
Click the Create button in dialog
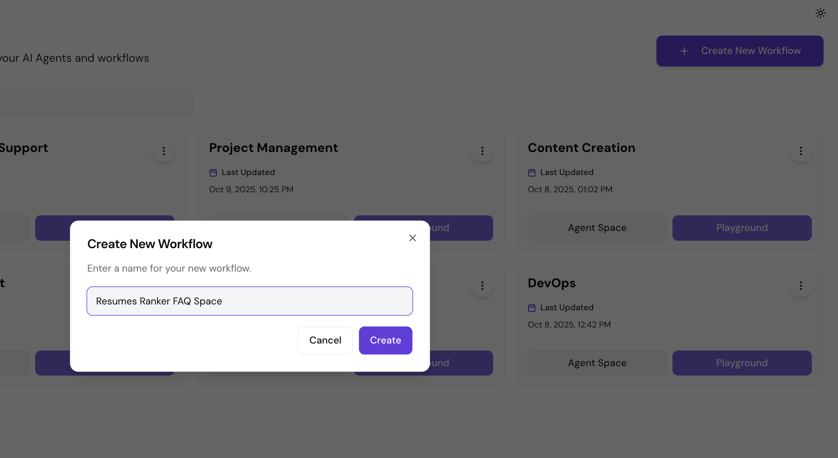point(385,340)
